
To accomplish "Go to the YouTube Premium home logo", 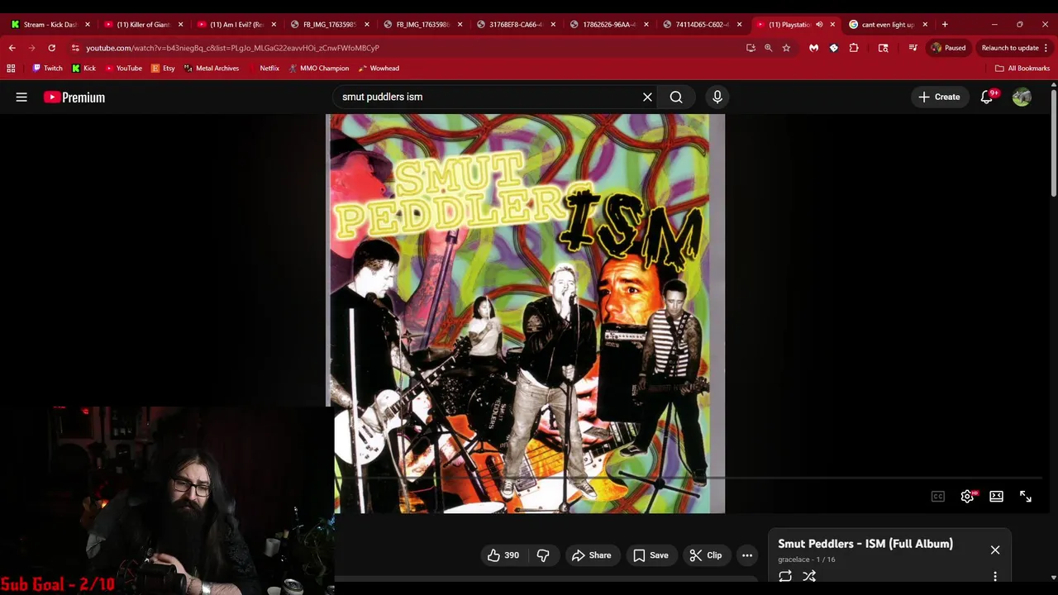I will point(74,97).
